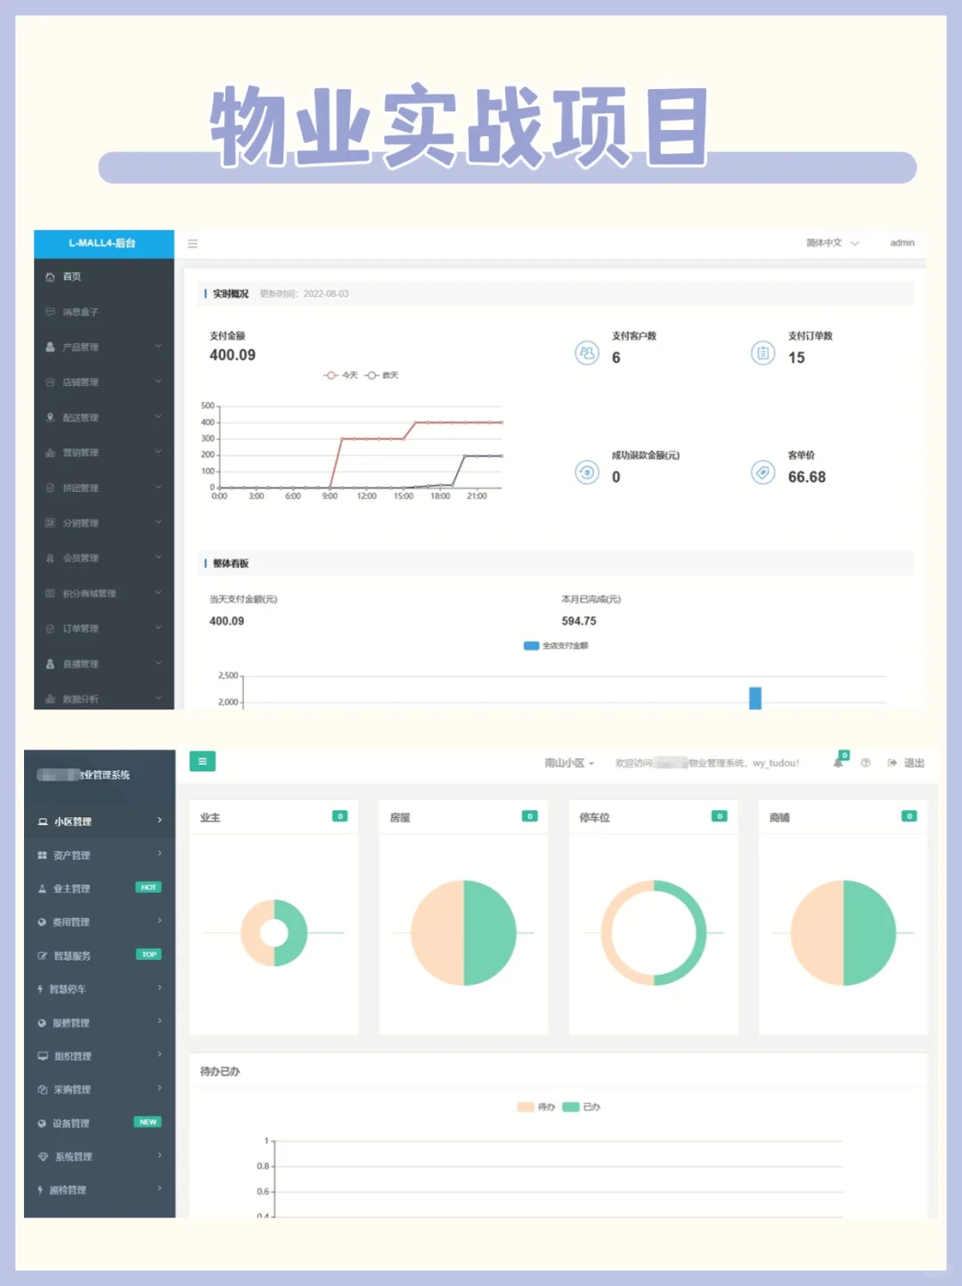The height and width of the screenshot is (1286, 962).
Task: Click the 配送管理 location pin icon
Action: (50, 417)
